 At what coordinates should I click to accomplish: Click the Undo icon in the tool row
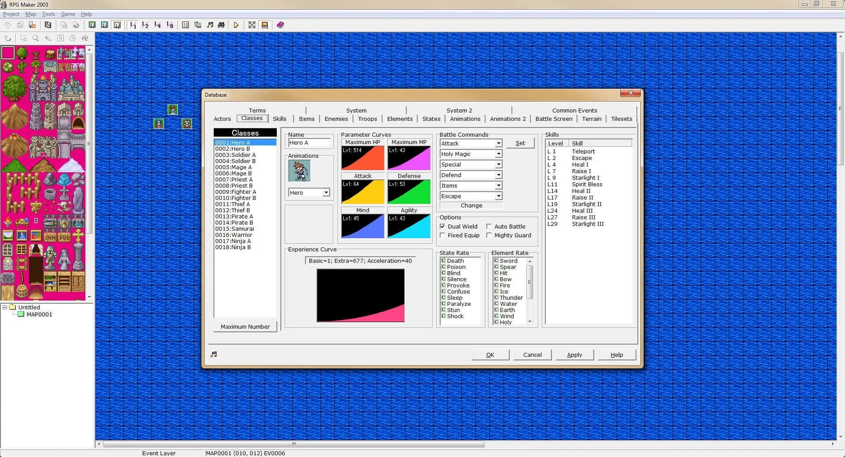point(7,38)
